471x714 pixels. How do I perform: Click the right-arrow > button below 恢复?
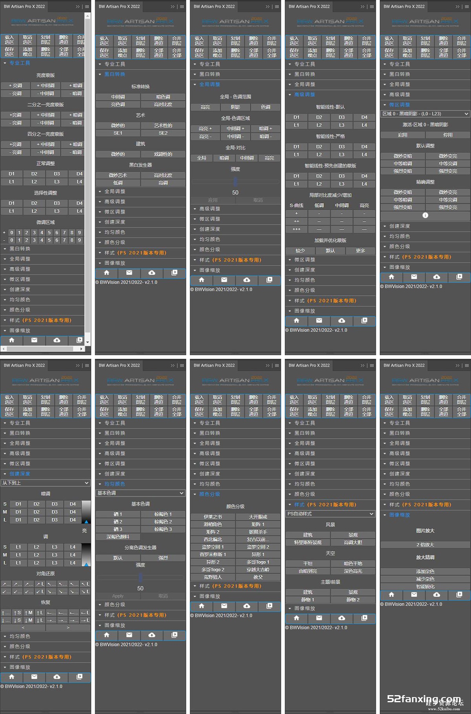coord(68,628)
